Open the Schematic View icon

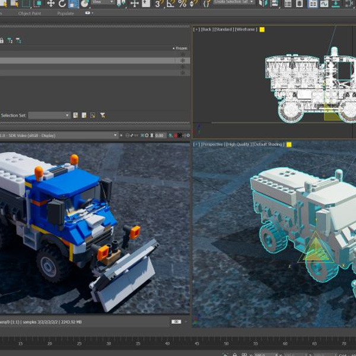[336, 4]
